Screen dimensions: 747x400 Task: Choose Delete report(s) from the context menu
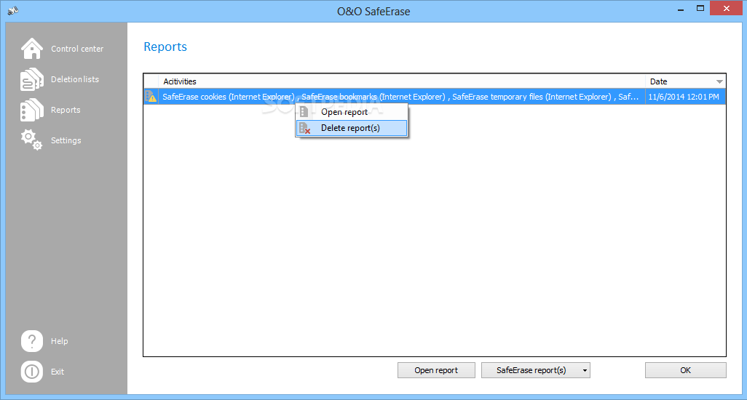(x=352, y=128)
